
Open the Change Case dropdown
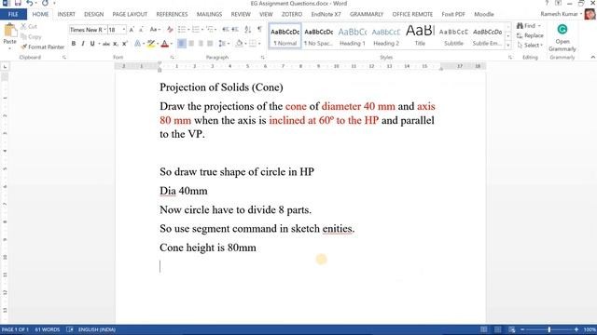coord(155,30)
